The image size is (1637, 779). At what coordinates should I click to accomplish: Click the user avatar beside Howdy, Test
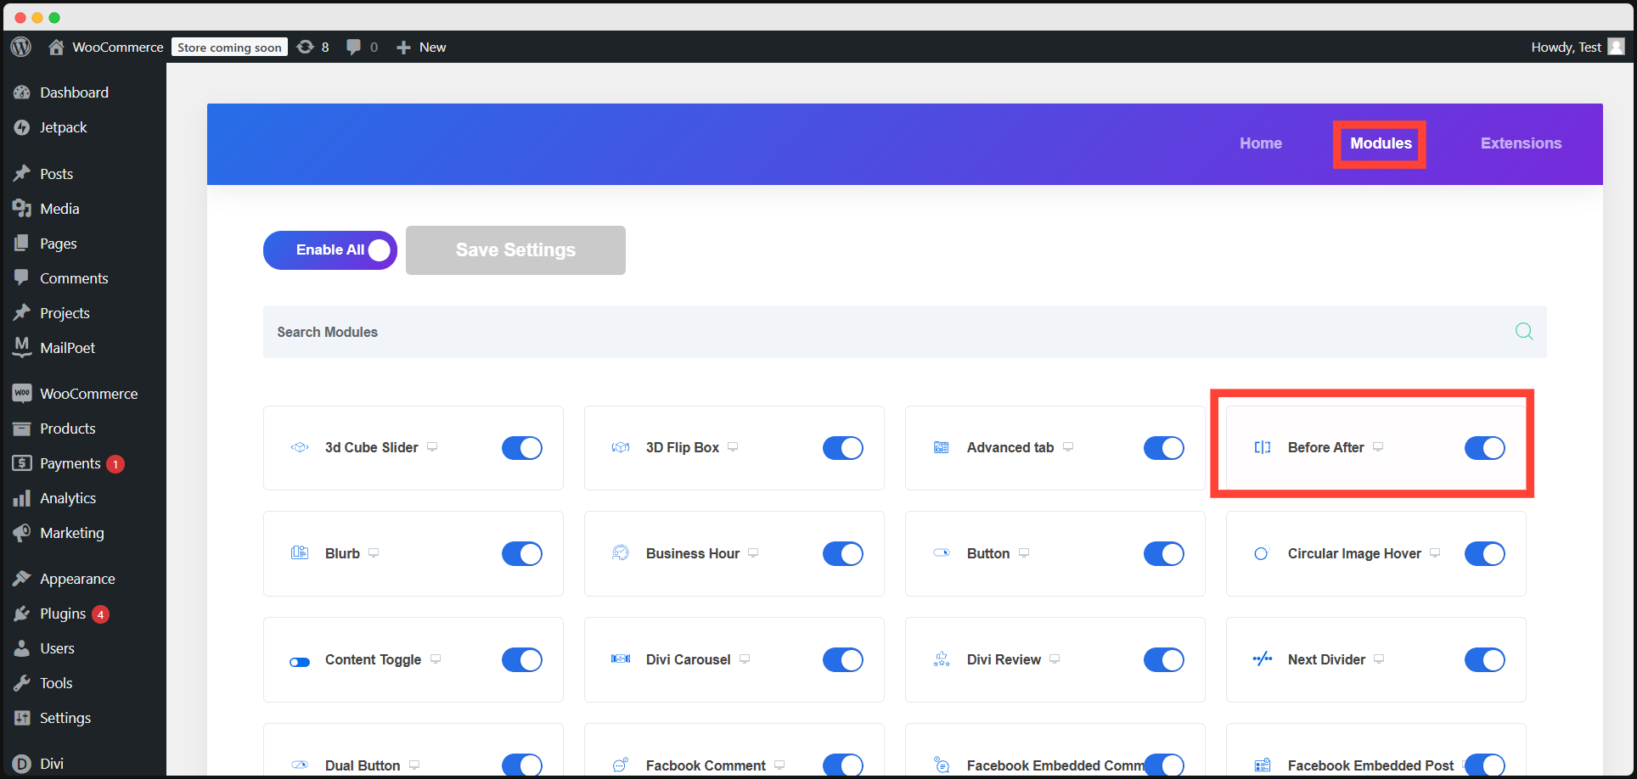1616,47
